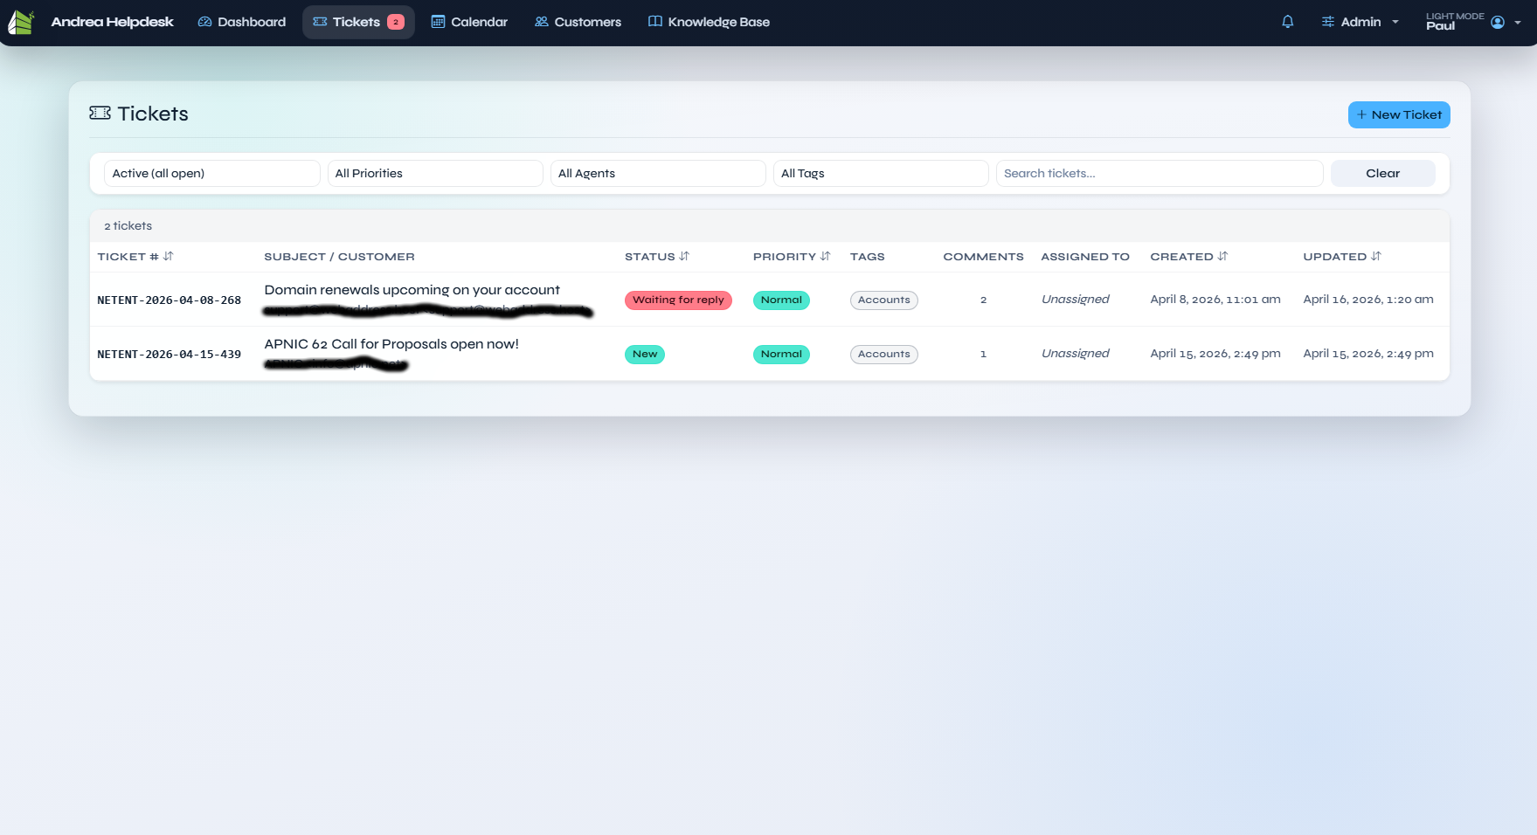Open the Active (all open) status filter
This screenshot has width=1537, height=835.
pyautogui.click(x=211, y=174)
